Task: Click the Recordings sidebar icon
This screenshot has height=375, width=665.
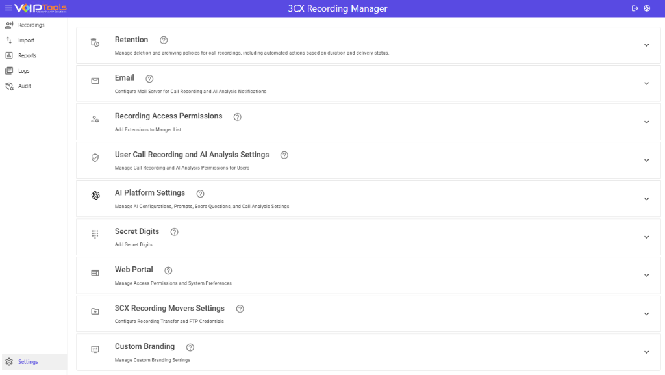Action: point(9,25)
